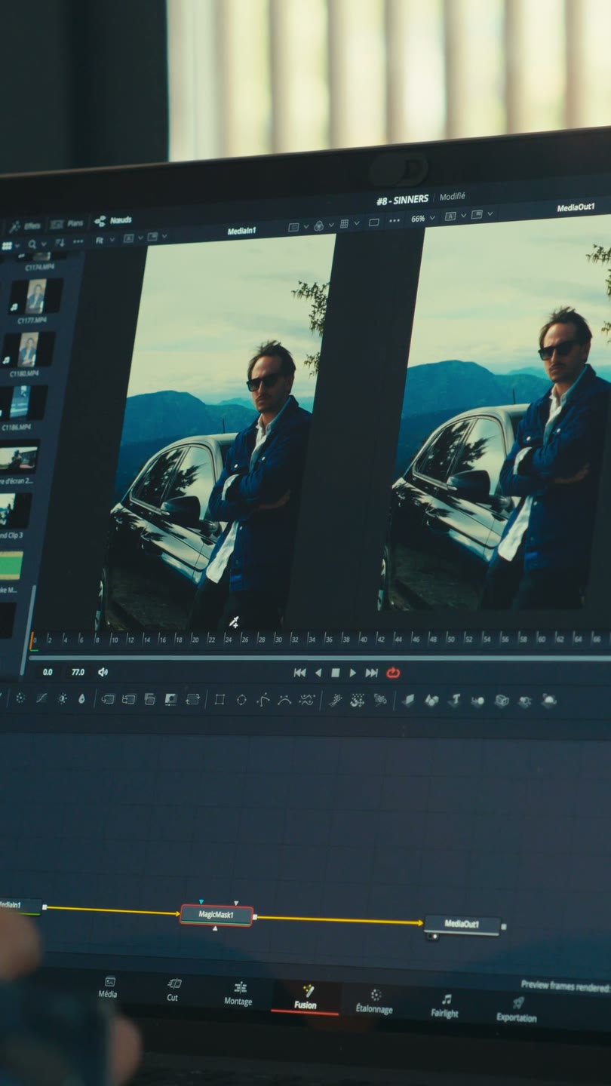Switch to the Média page
Viewport: 611px width, 1086px height.
(108, 987)
